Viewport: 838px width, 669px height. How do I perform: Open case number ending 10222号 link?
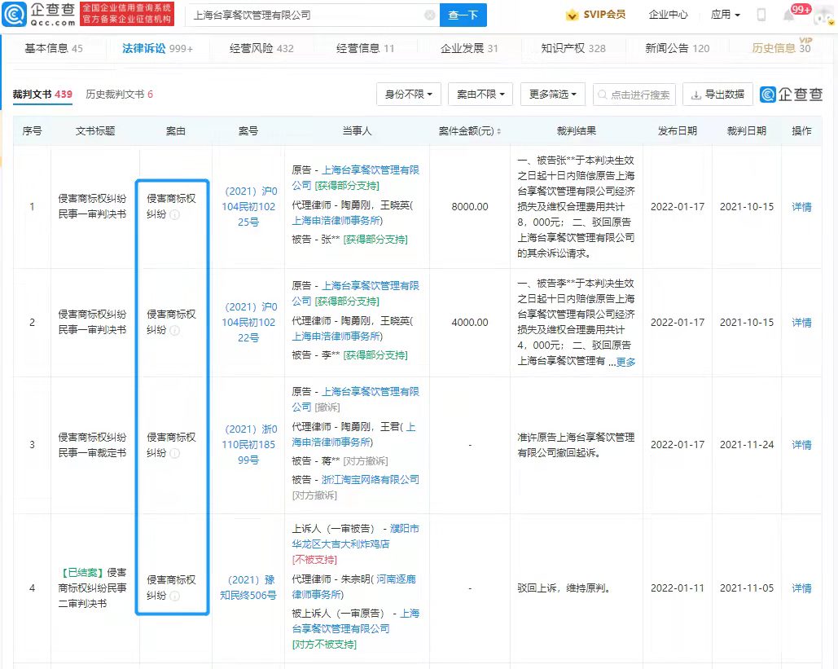point(248,323)
